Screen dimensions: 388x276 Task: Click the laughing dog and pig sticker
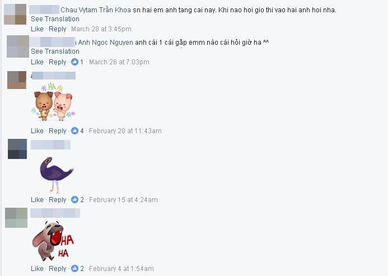point(53,102)
